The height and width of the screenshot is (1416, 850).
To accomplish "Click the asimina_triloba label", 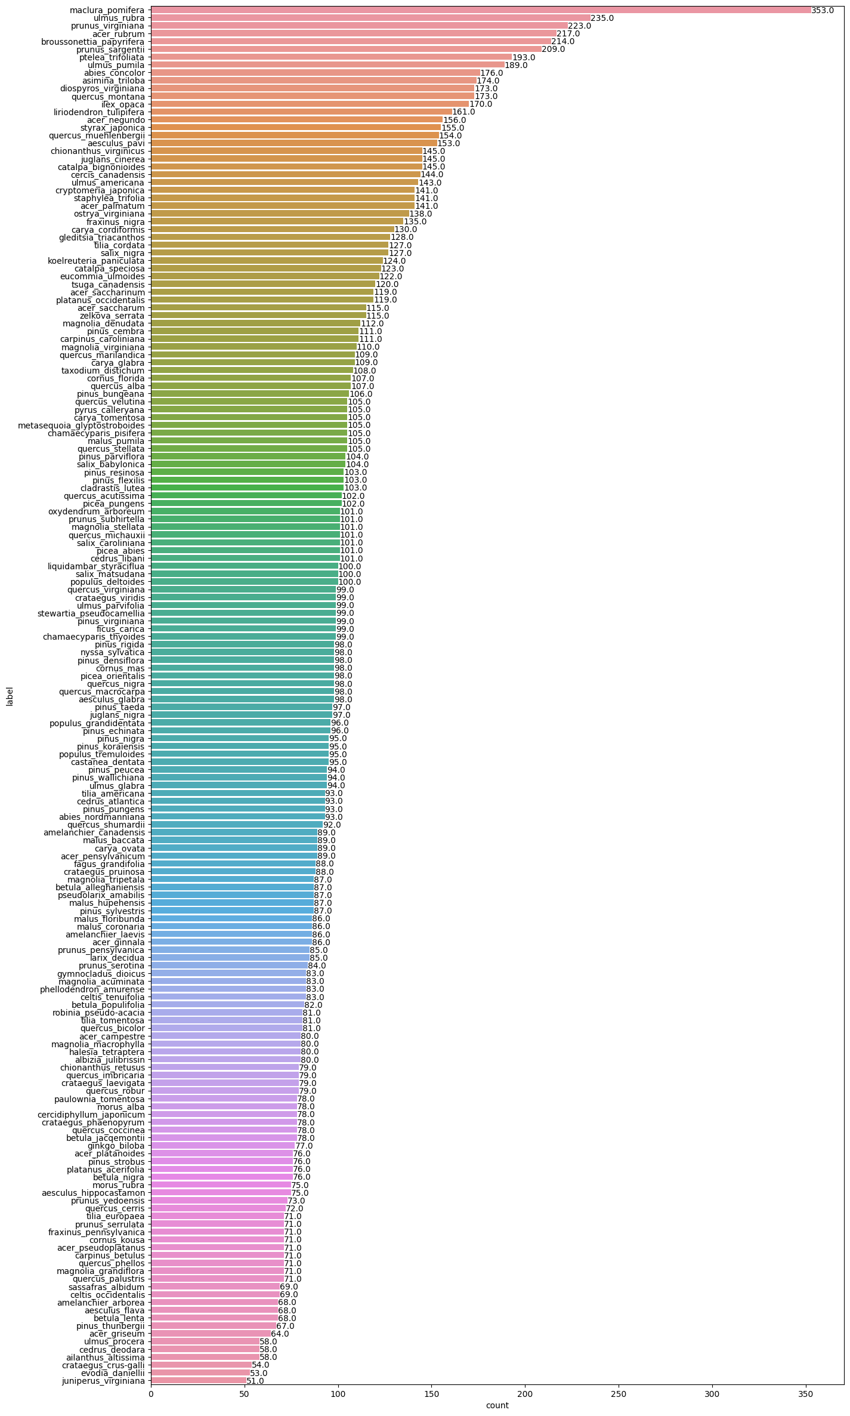I will tap(113, 81).
